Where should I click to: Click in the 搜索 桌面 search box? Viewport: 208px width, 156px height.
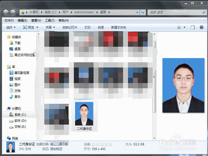click(175, 12)
